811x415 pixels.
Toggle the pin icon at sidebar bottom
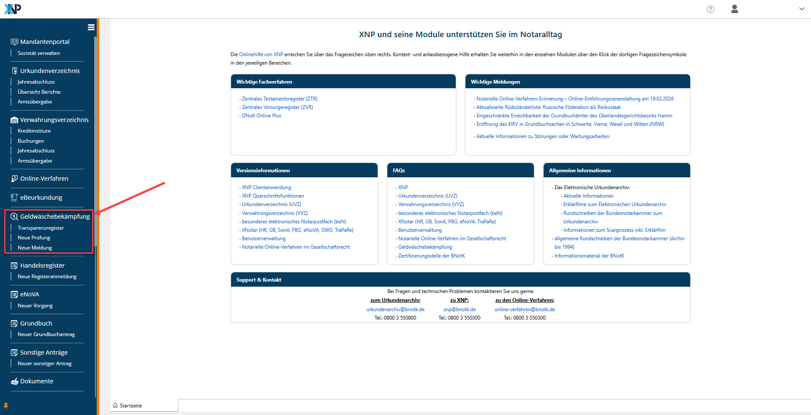(6, 406)
